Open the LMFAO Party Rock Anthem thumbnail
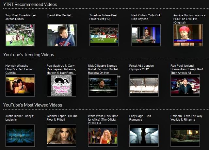Screen dimensions: 209x150 61,86
